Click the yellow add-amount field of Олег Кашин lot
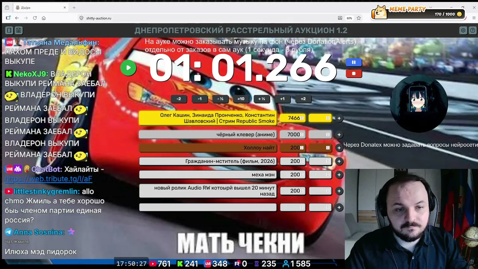The image size is (478, 269). 320,118
